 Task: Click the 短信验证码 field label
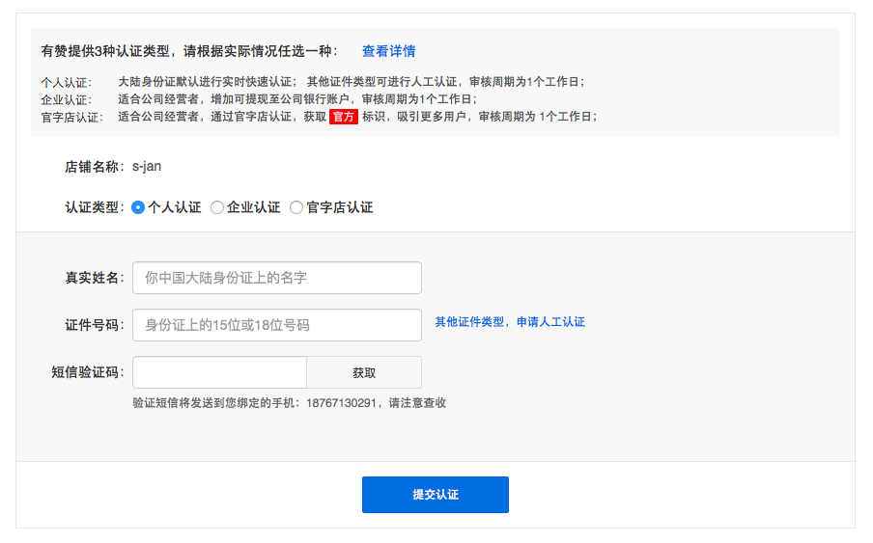point(88,372)
